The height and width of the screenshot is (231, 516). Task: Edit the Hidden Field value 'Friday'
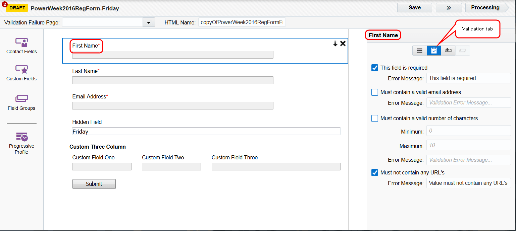[206, 131]
